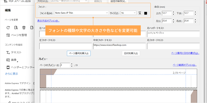Click さらに表示 link in sidebar

(12, 74)
